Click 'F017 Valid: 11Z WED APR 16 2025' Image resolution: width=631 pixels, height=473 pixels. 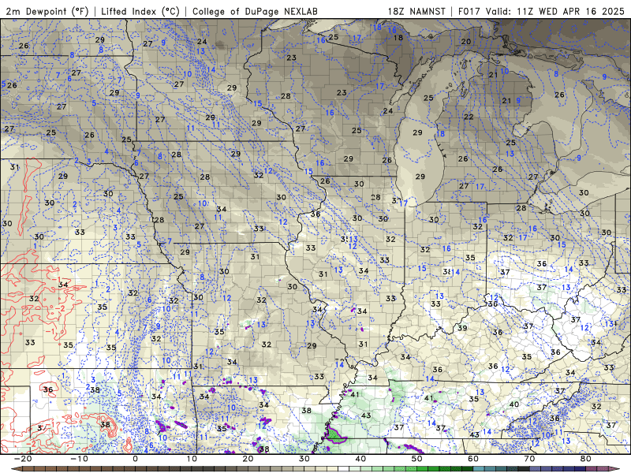click(541, 11)
